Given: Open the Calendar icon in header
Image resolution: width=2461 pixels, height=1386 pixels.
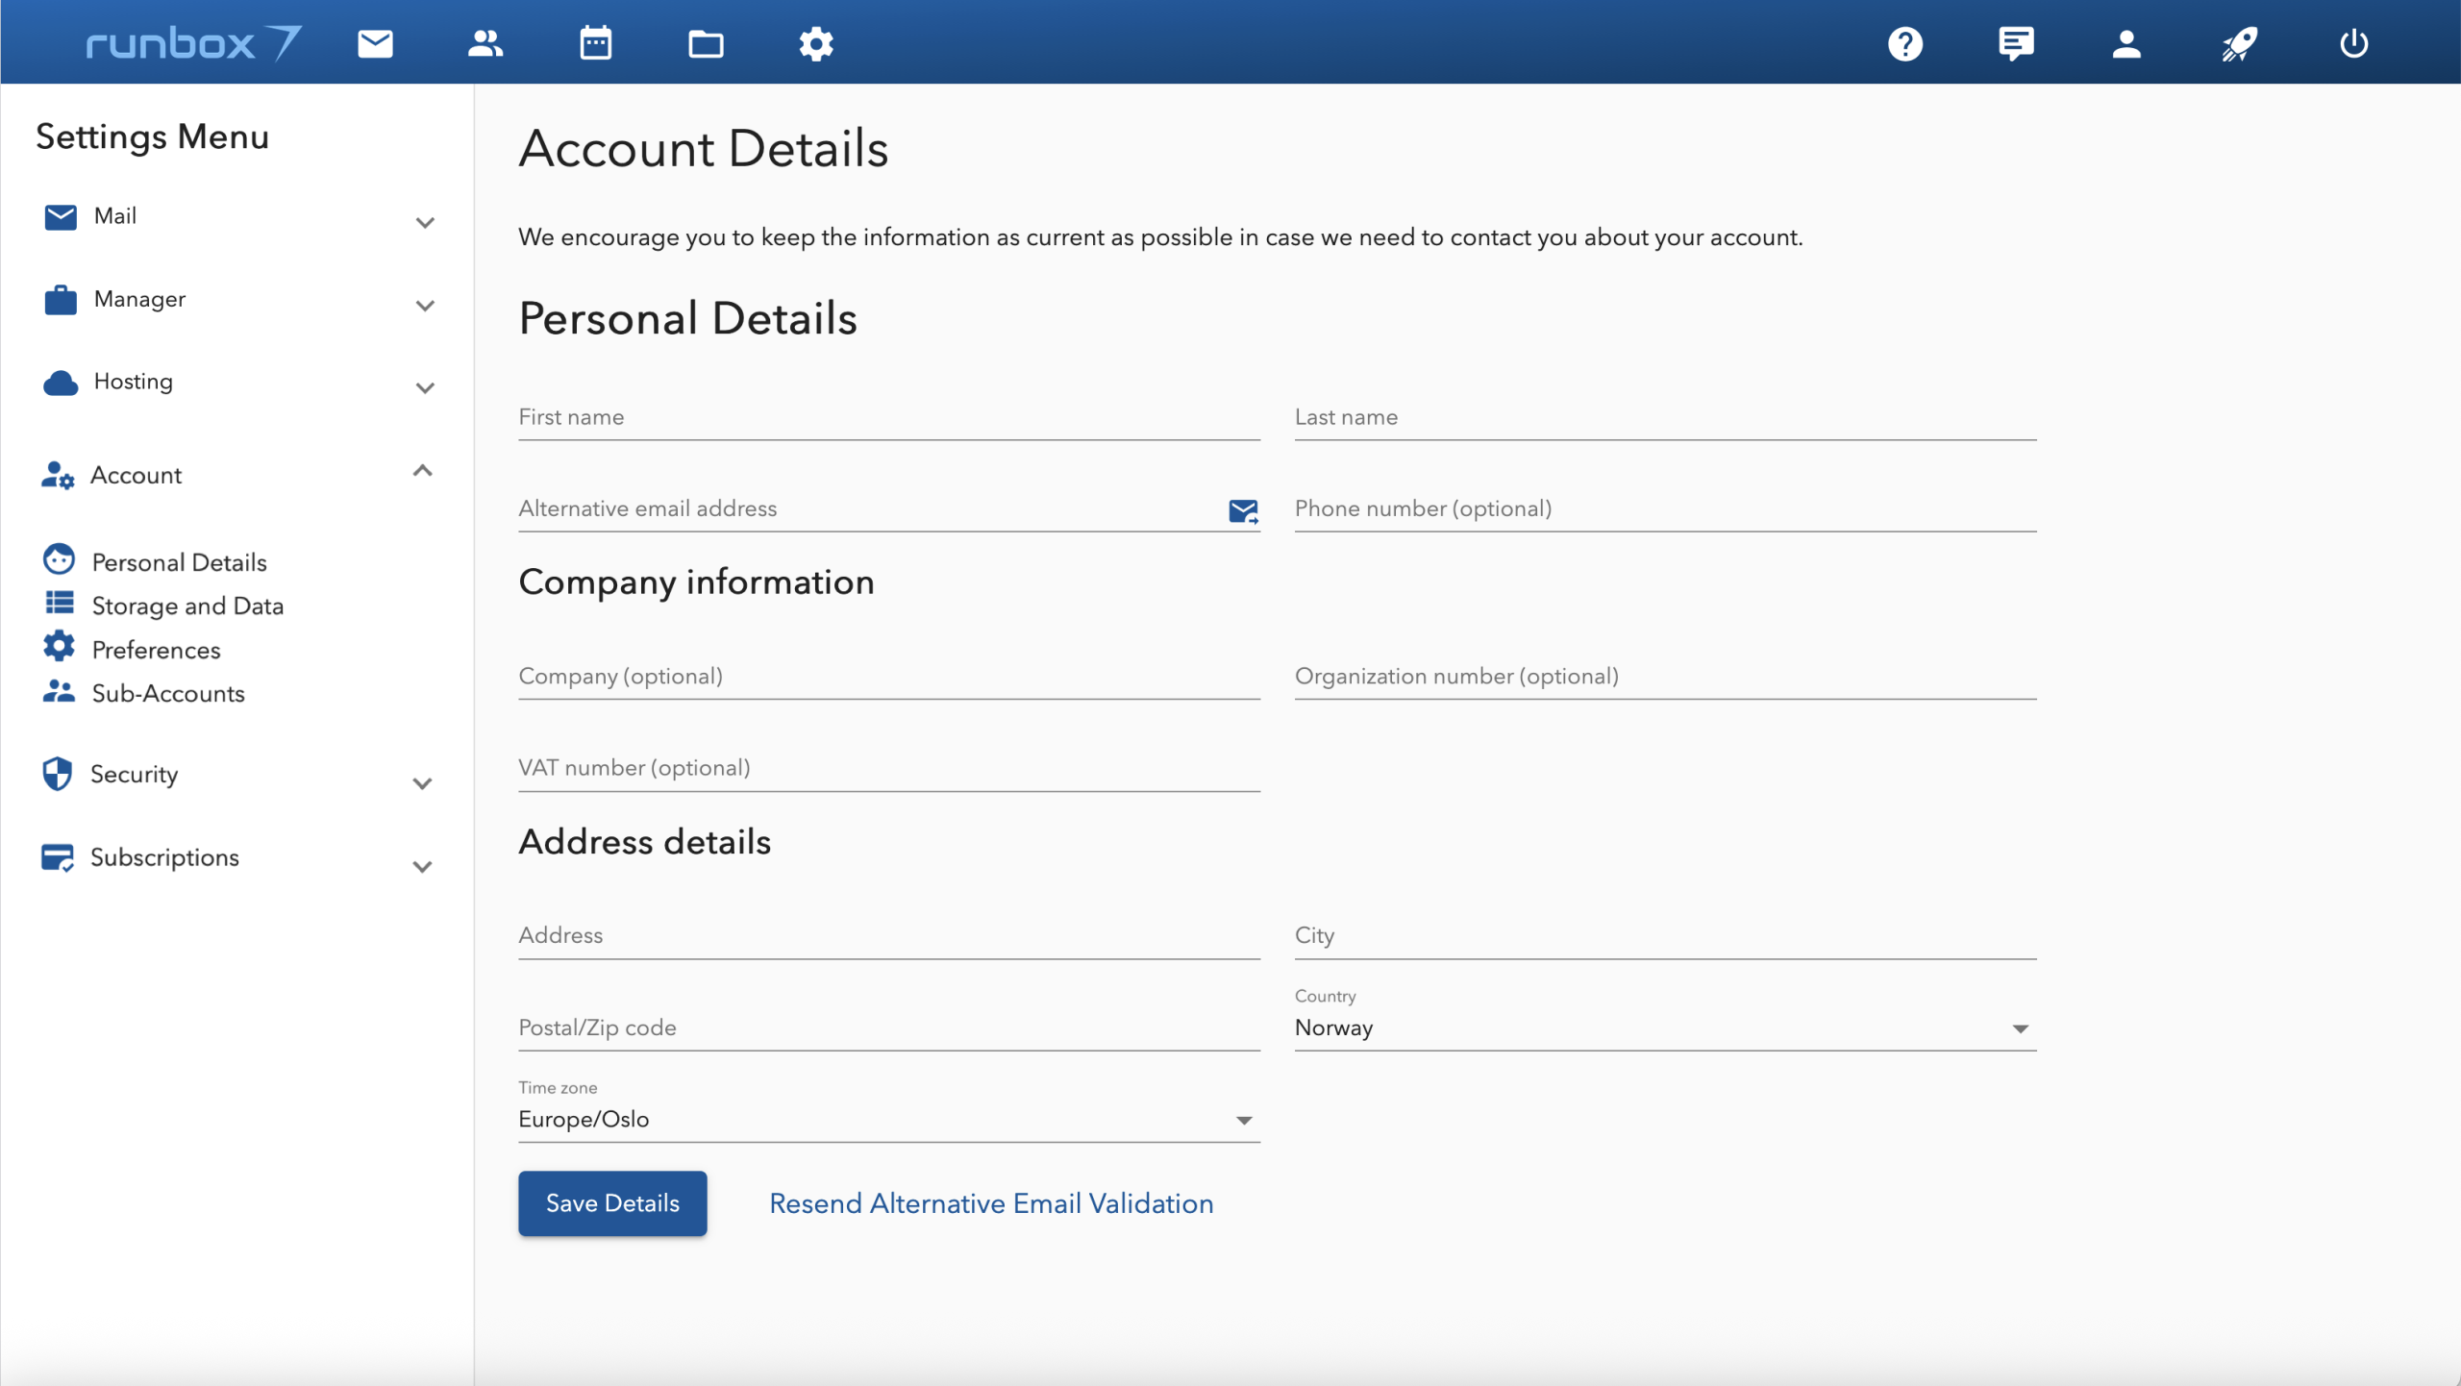Looking at the screenshot, I should tap(595, 43).
